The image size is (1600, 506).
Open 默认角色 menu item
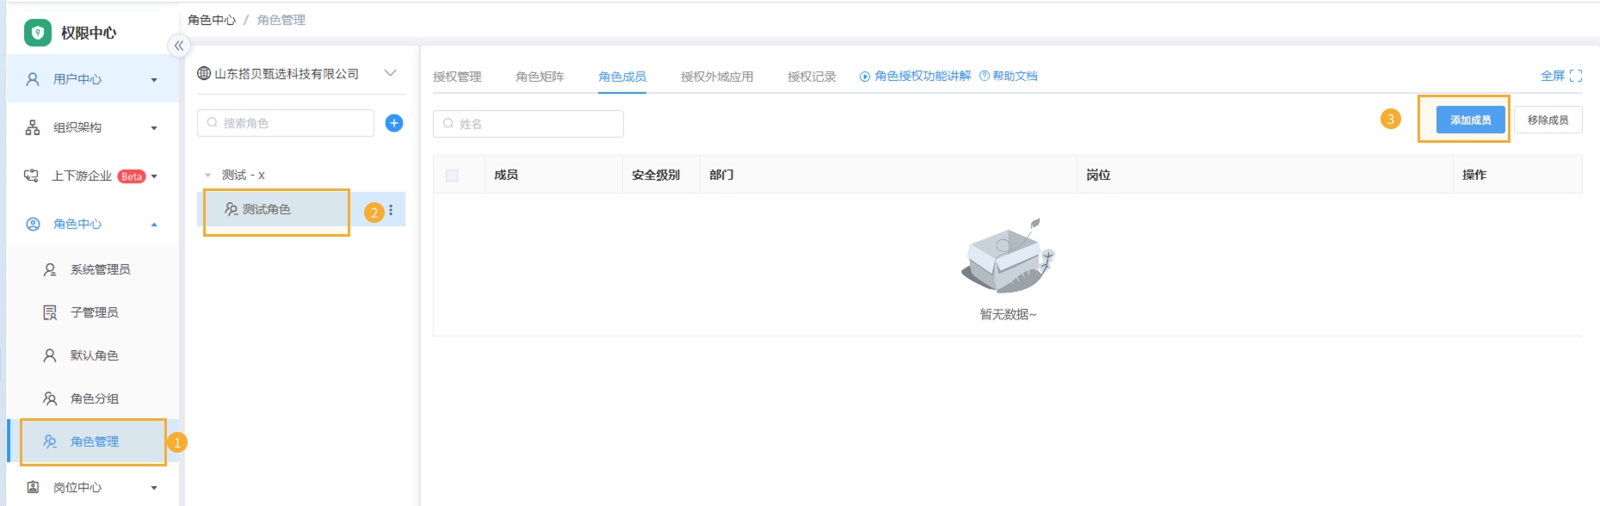[x=93, y=355]
